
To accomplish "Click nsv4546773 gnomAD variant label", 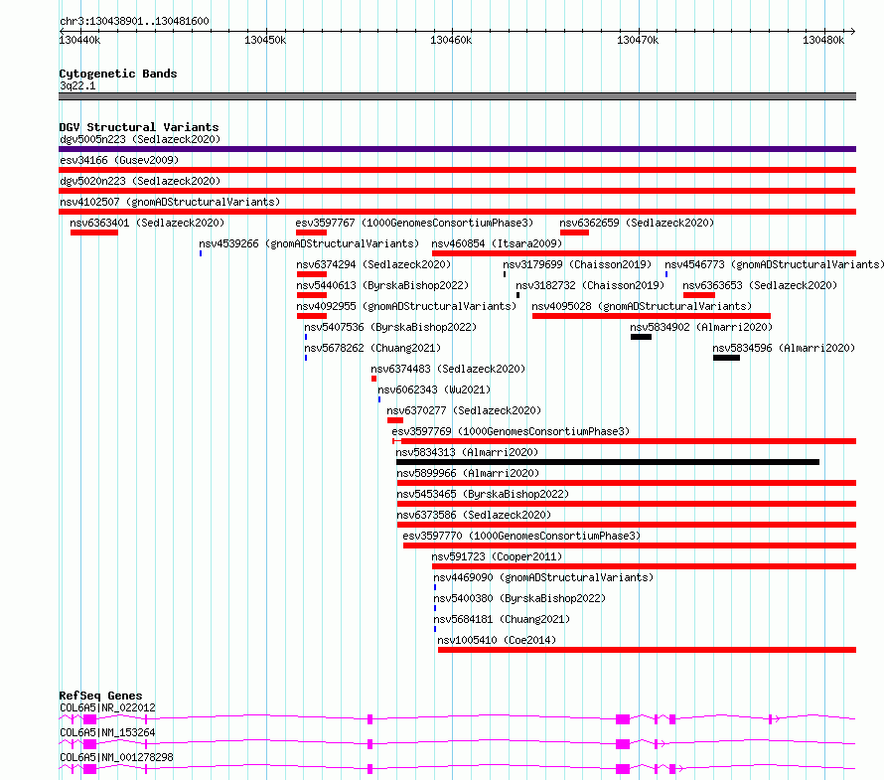I will tap(774, 264).
